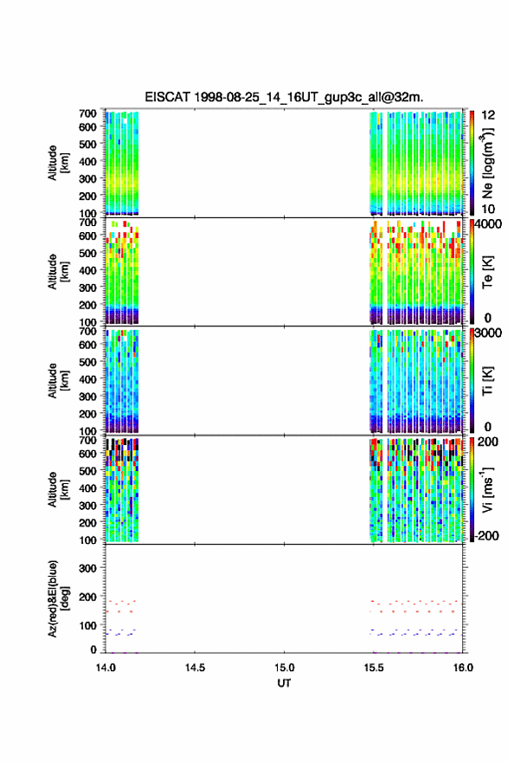Viewport: 508px width, 762px height.
Task: Click the 3000 value on Ti scale
Action: (x=489, y=333)
